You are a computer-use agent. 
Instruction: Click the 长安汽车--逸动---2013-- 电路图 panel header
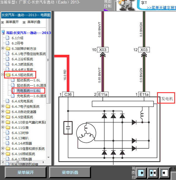[26, 15]
